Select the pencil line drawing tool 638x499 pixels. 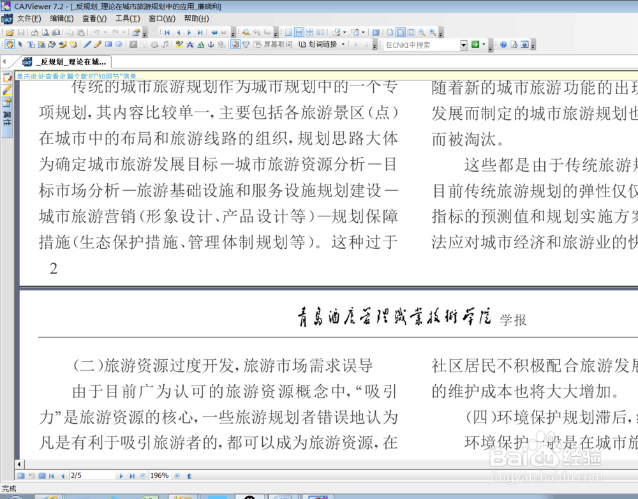87,45
